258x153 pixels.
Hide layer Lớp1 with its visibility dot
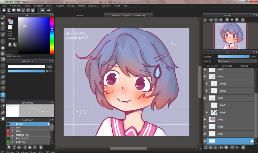[205, 76]
